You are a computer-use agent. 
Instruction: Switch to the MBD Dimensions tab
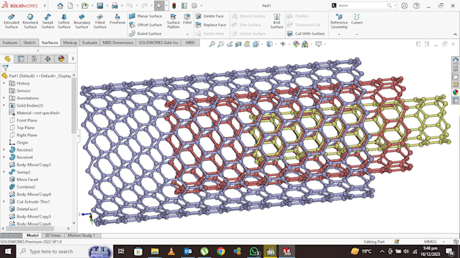(118, 43)
